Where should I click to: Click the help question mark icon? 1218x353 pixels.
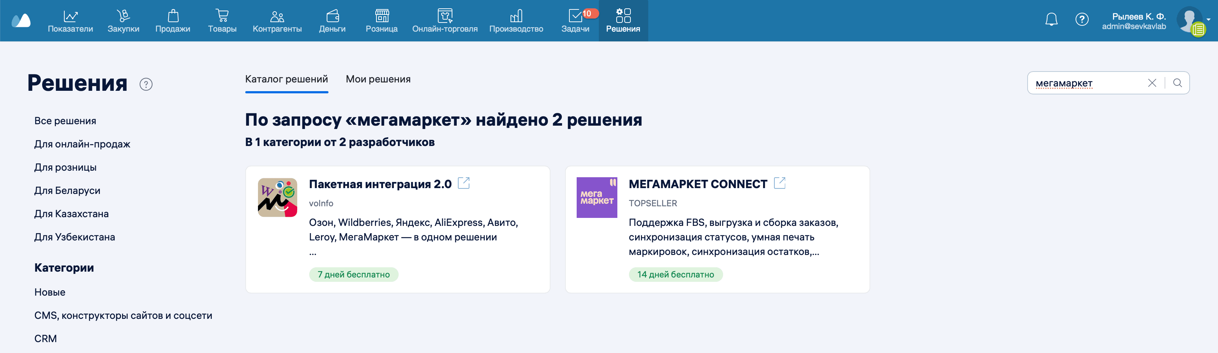[1083, 19]
